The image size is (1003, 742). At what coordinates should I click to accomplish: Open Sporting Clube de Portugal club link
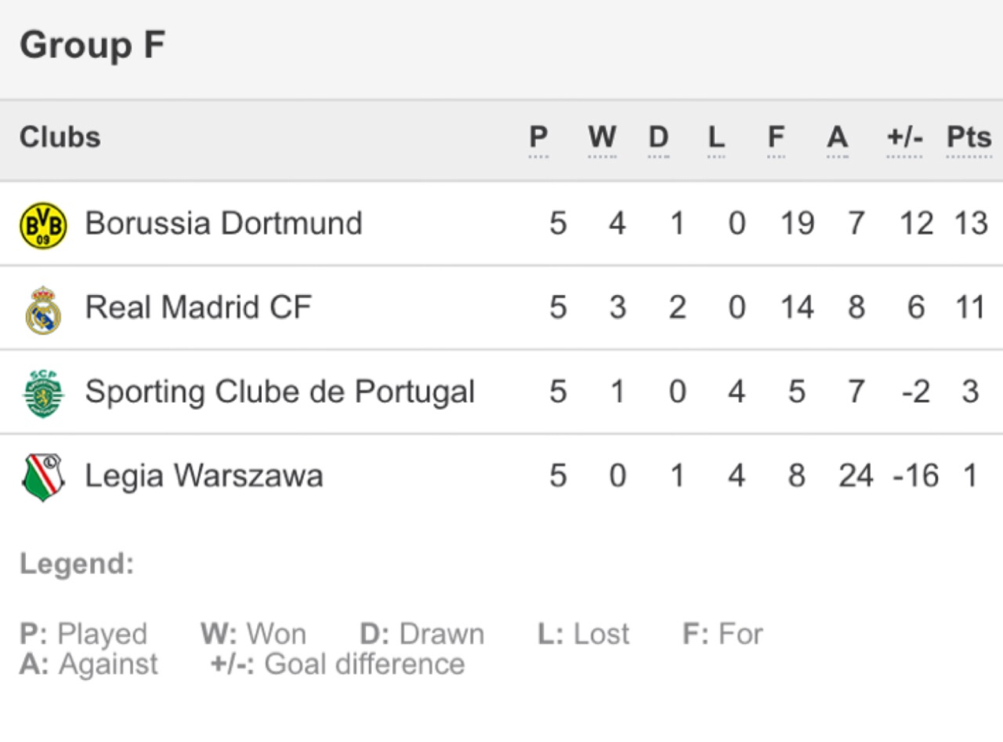click(280, 391)
